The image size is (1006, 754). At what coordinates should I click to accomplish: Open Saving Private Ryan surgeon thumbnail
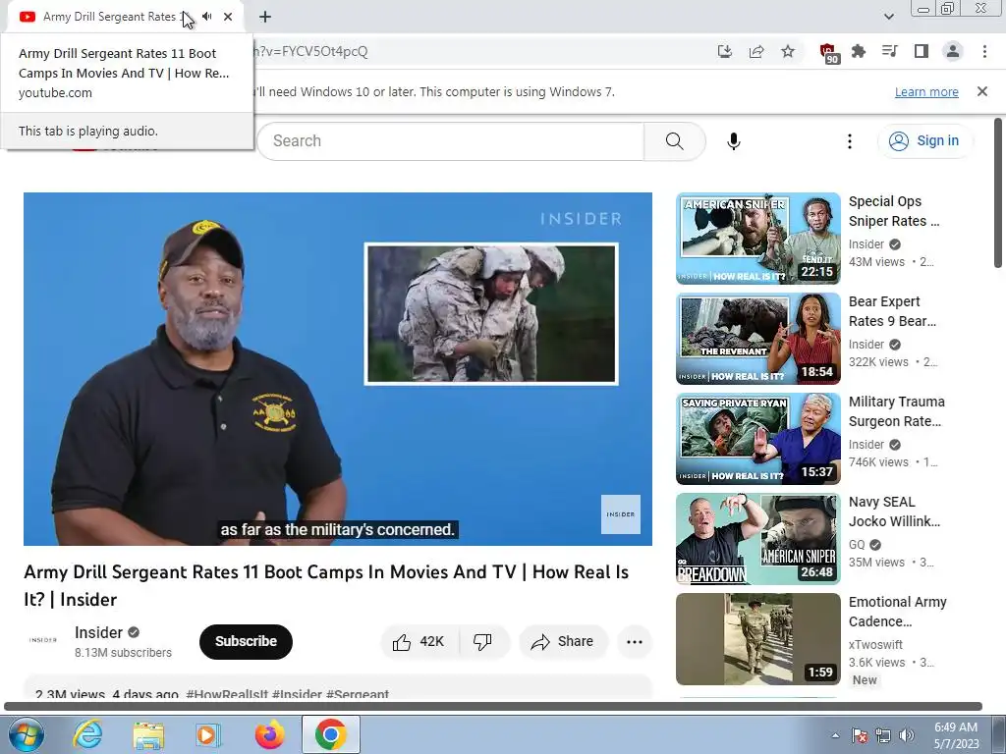tap(757, 439)
